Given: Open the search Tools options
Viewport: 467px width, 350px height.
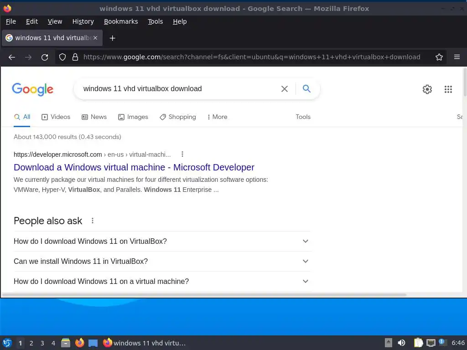Looking at the screenshot, I should pyautogui.click(x=303, y=117).
